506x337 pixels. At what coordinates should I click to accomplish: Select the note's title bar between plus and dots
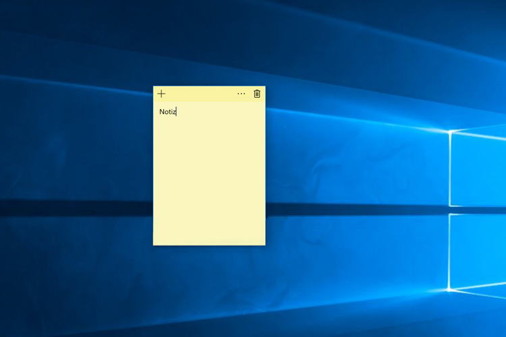click(x=201, y=94)
